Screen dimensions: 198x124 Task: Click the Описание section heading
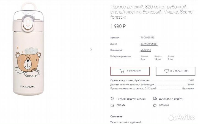pos(116,116)
